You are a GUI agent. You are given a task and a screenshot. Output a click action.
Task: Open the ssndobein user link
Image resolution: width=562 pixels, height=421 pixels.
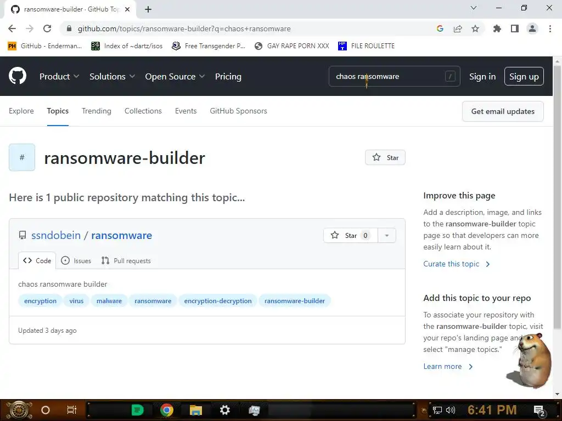(56, 235)
